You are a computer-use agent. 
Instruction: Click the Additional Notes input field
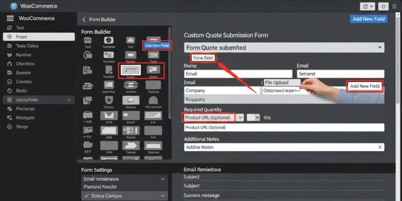click(284, 147)
